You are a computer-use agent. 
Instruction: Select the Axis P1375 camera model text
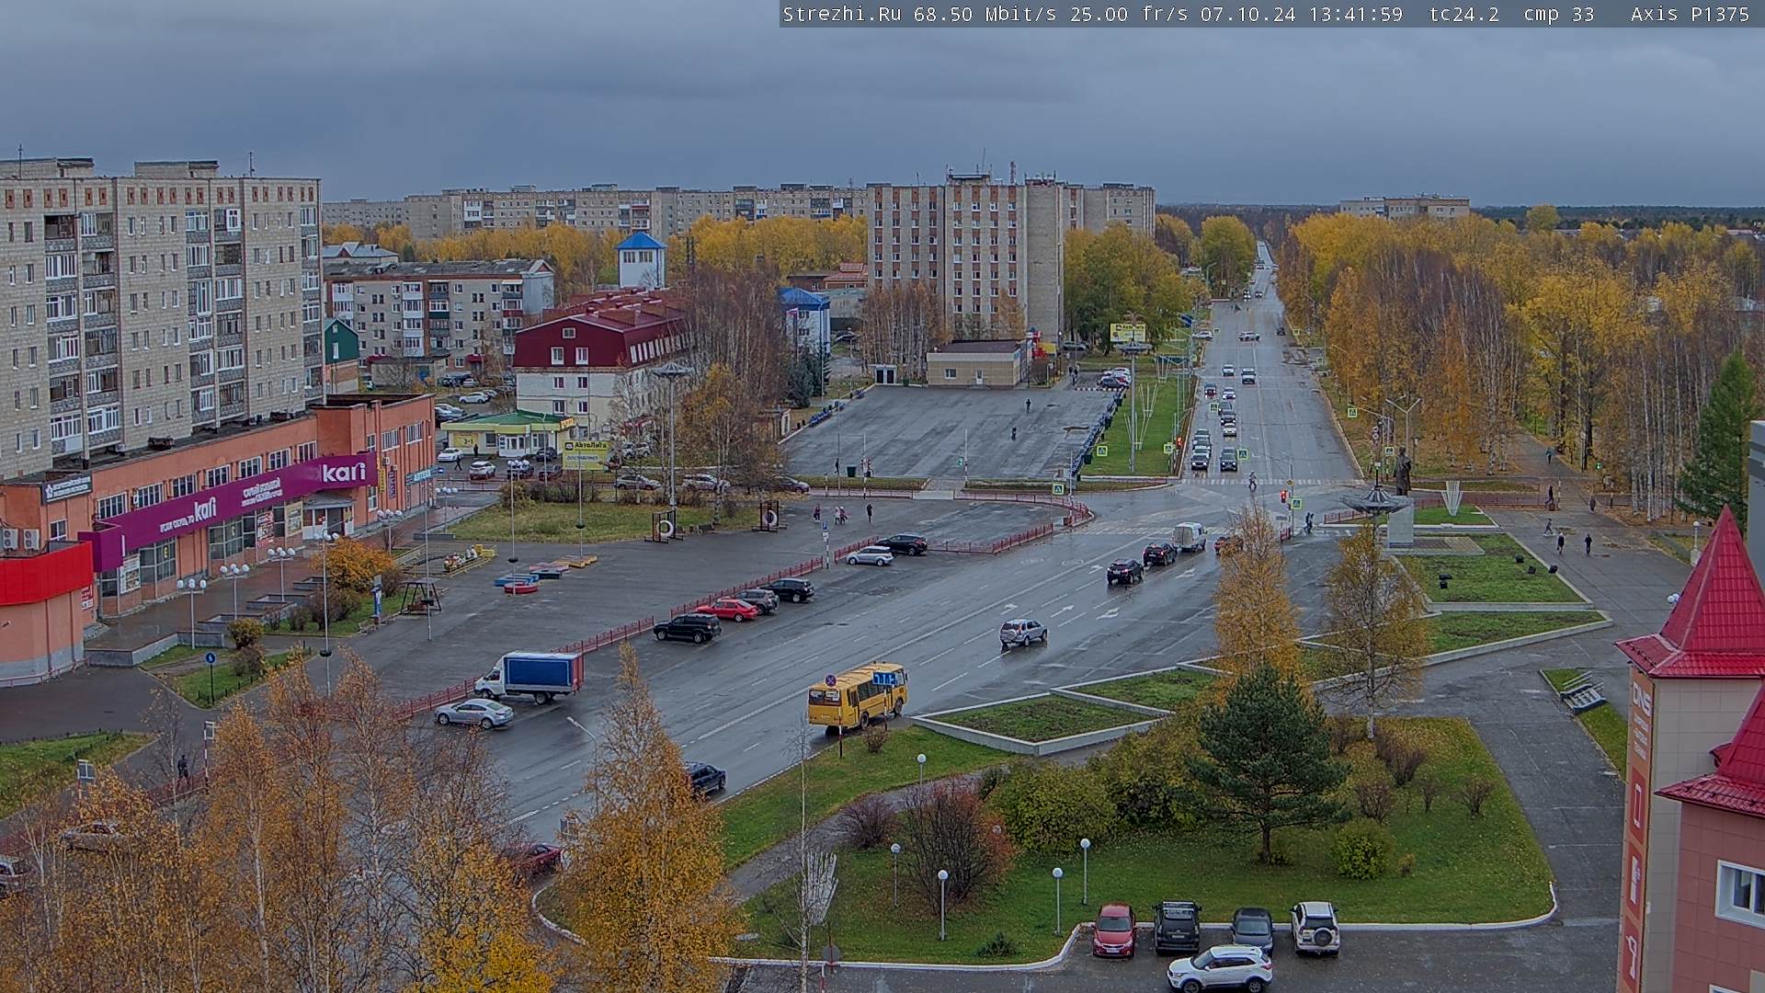(1689, 14)
